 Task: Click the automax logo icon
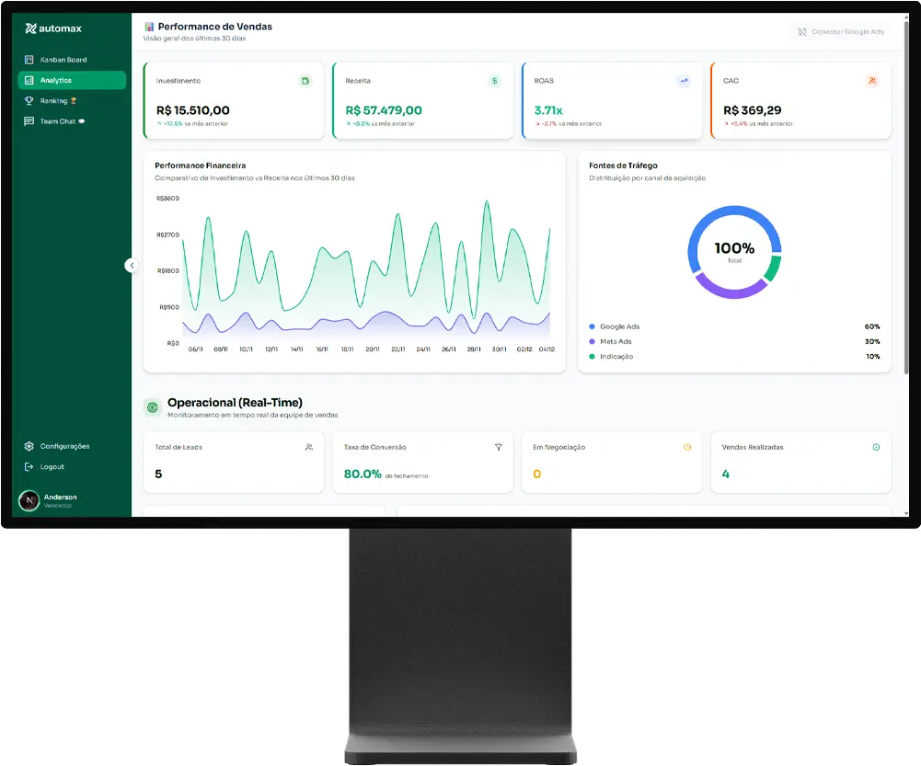coord(30,29)
